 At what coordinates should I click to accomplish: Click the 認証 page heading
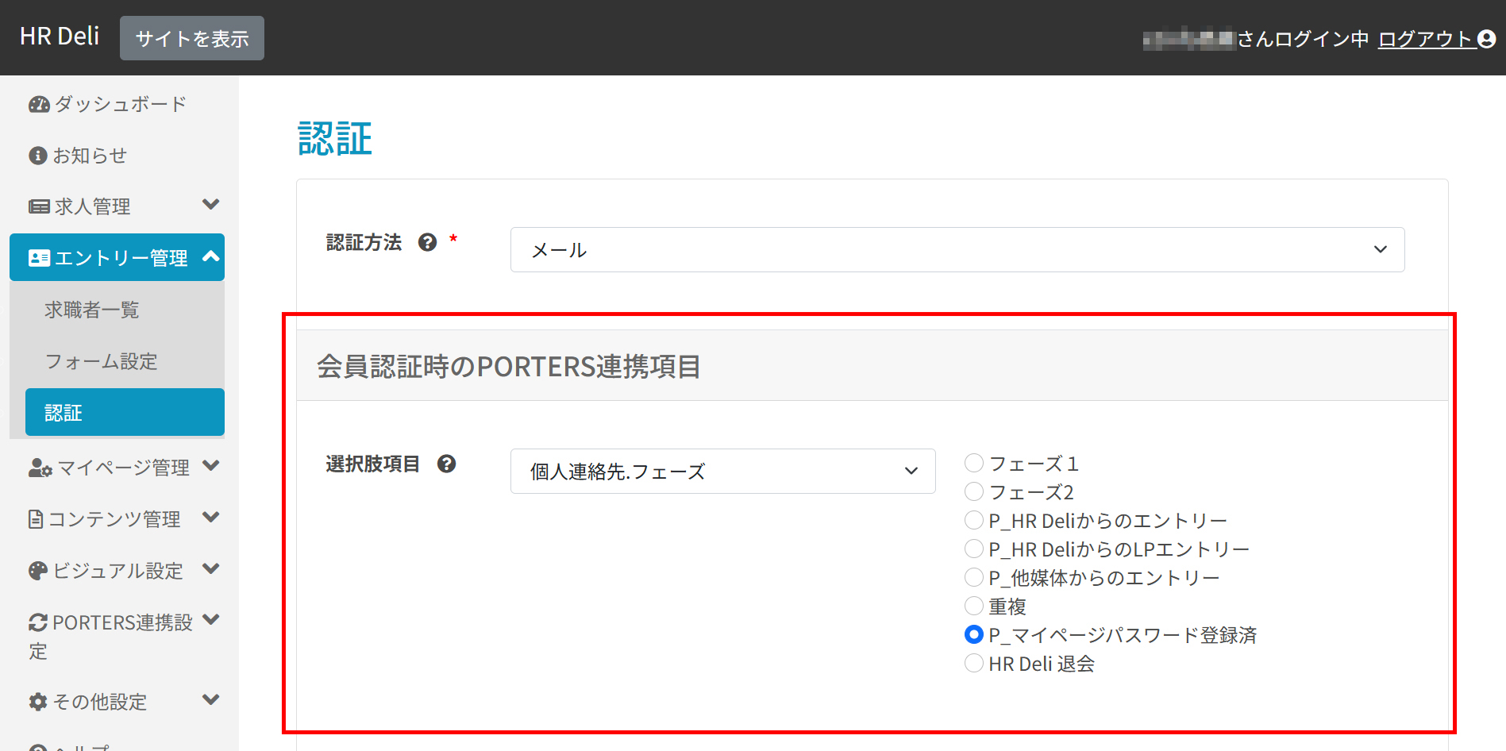(335, 139)
